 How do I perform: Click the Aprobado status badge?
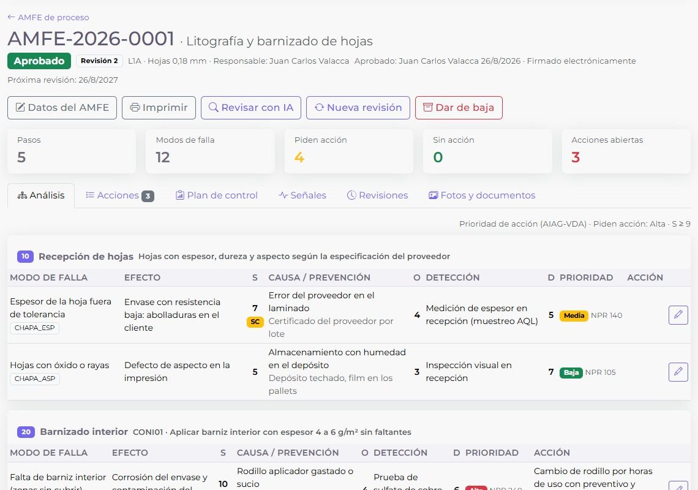(39, 61)
